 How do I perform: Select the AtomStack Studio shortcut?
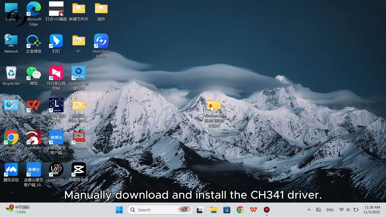tap(101, 46)
